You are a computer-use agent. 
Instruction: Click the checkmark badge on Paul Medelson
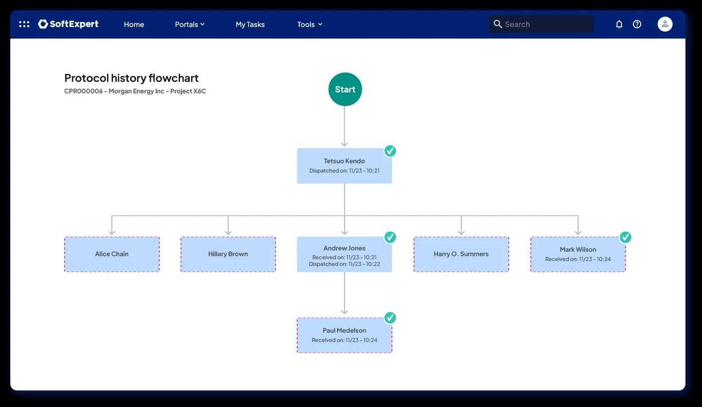click(x=390, y=318)
